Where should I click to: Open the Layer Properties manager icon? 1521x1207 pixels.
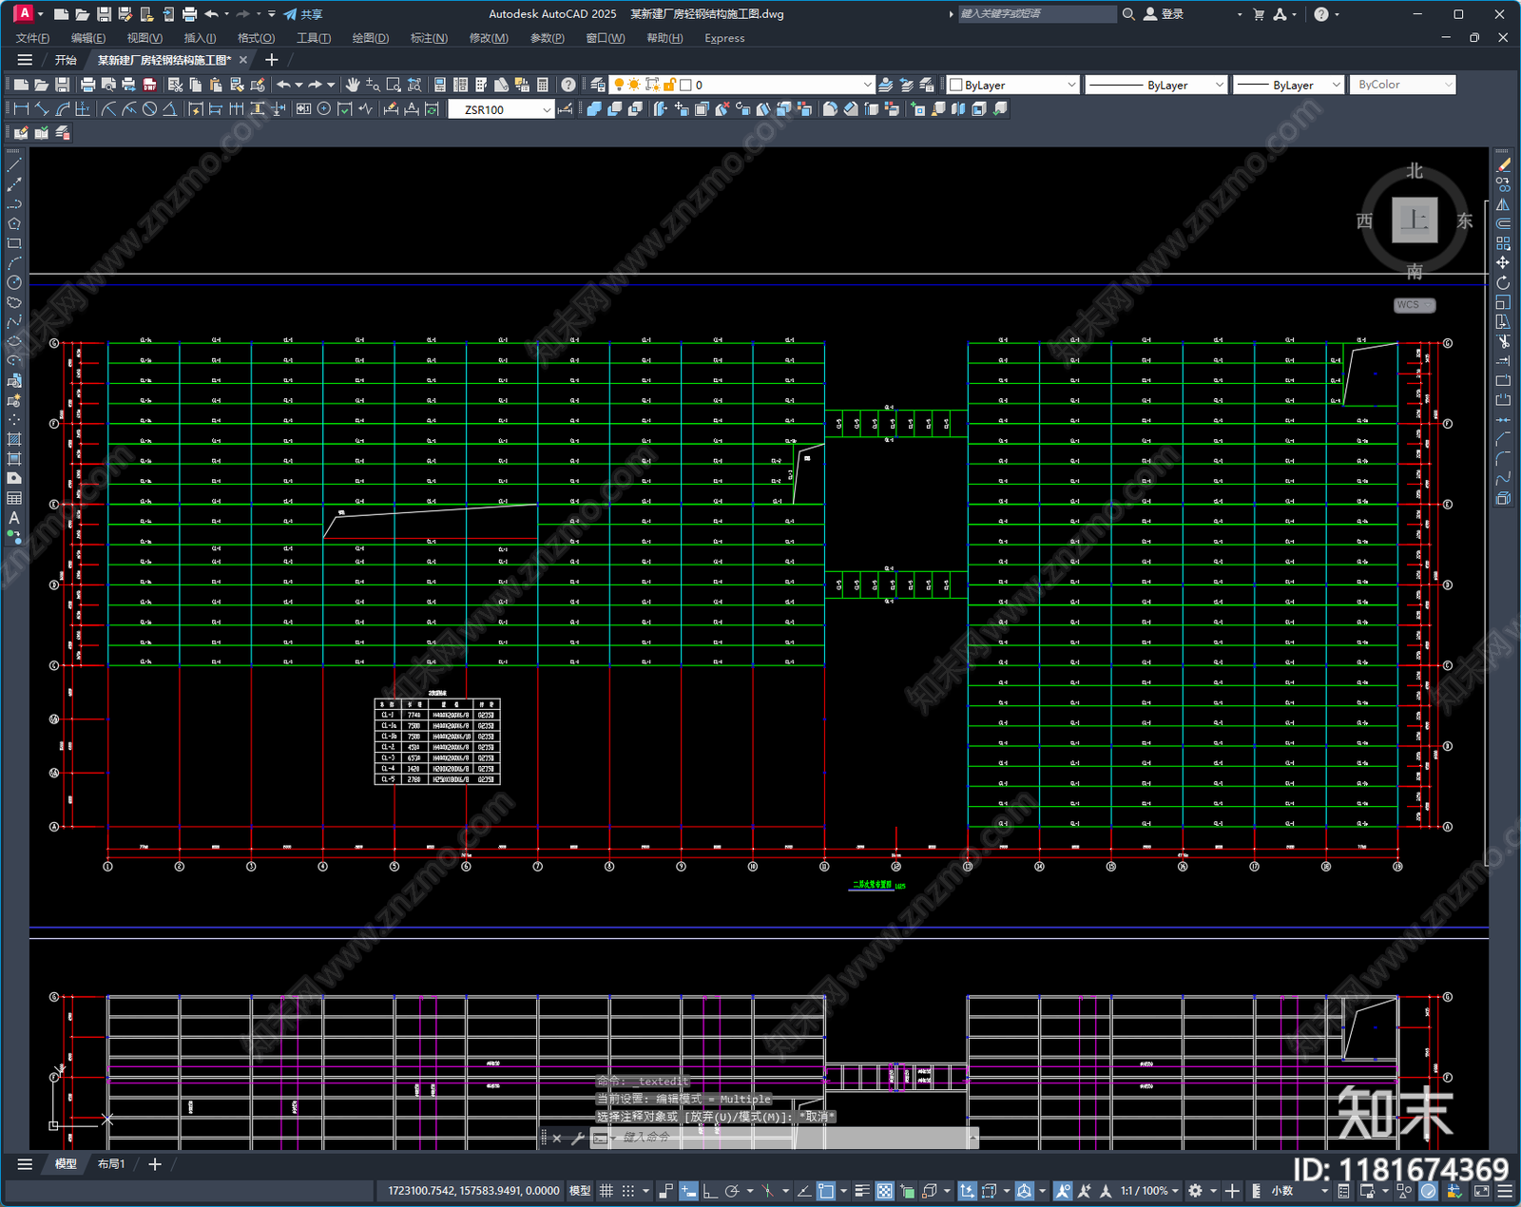[x=598, y=85]
